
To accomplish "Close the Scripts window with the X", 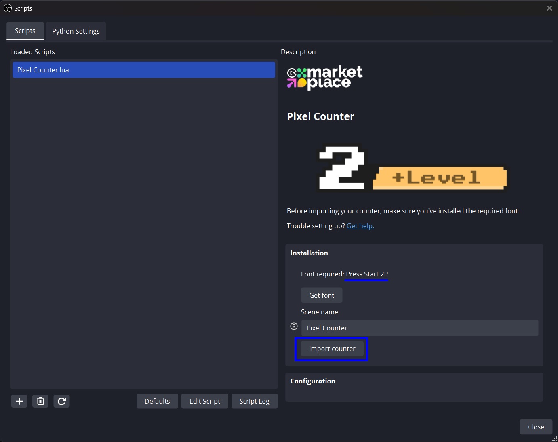I will pos(549,8).
